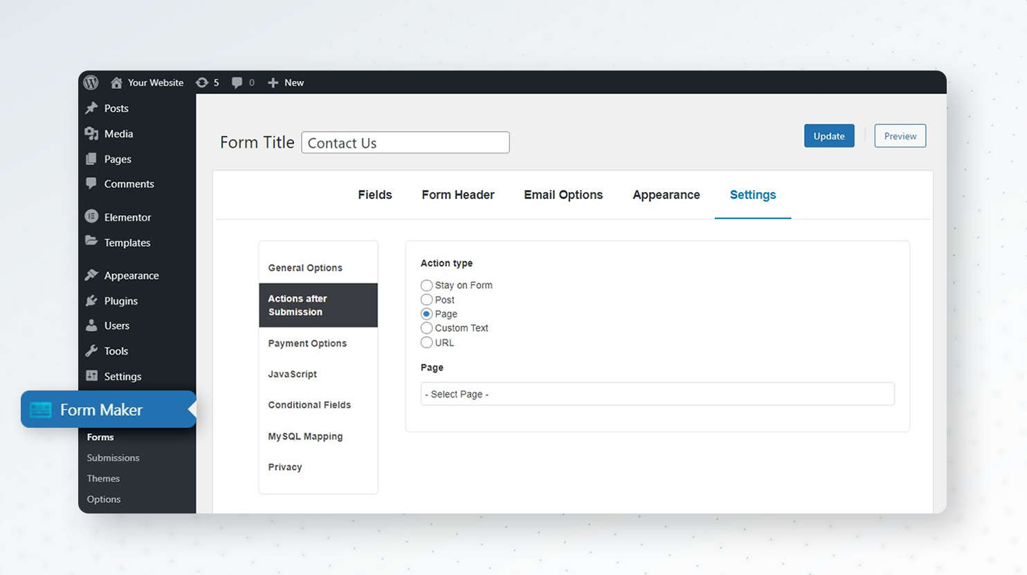1027x575 pixels.
Task: Click the Settings sliders icon in sidebar
Action: click(x=91, y=376)
